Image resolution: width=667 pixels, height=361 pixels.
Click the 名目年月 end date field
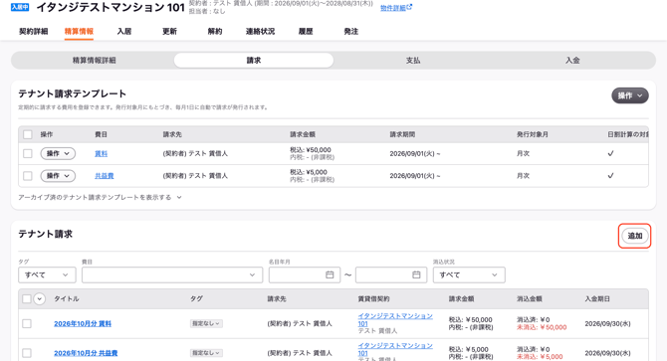(x=391, y=274)
